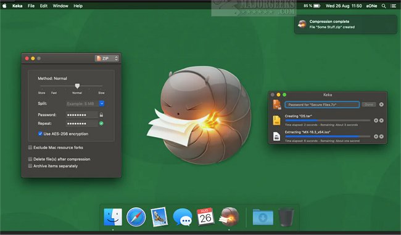Minimize the ZIP compression settings window
The height and width of the screenshot is (235, 401).
tap(33, 58)
